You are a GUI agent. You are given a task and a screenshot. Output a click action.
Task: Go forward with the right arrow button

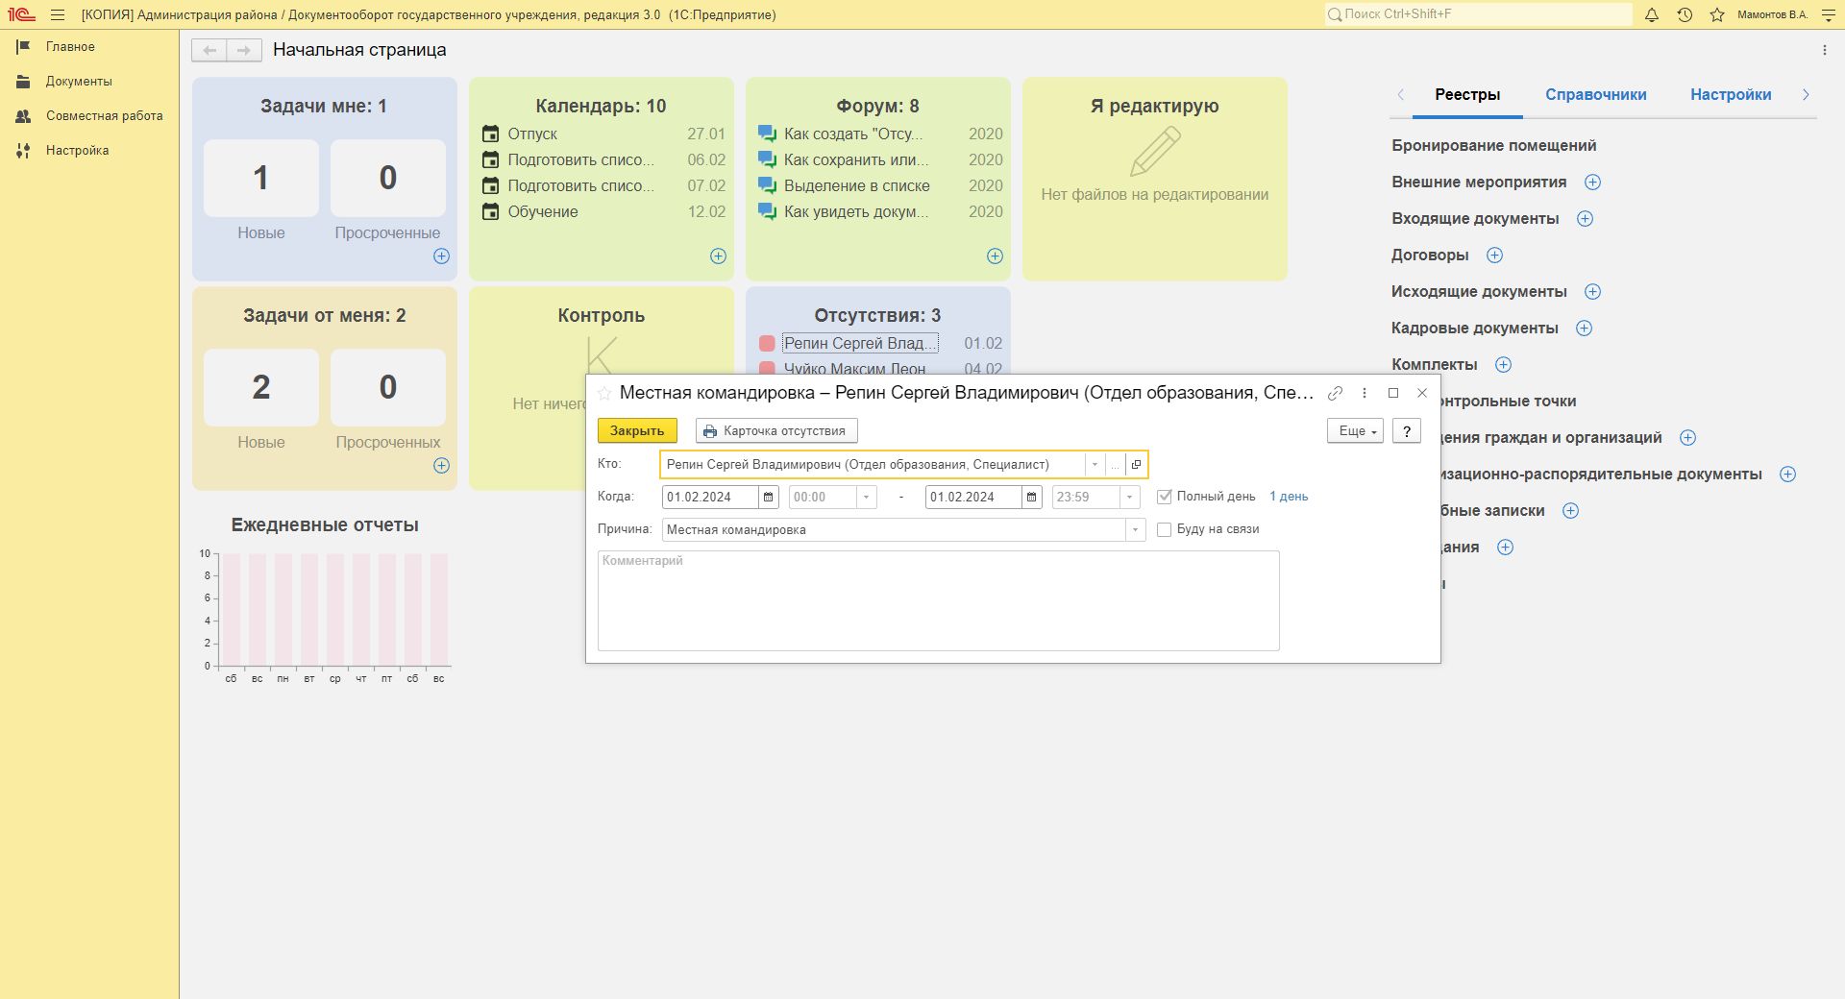244,50
